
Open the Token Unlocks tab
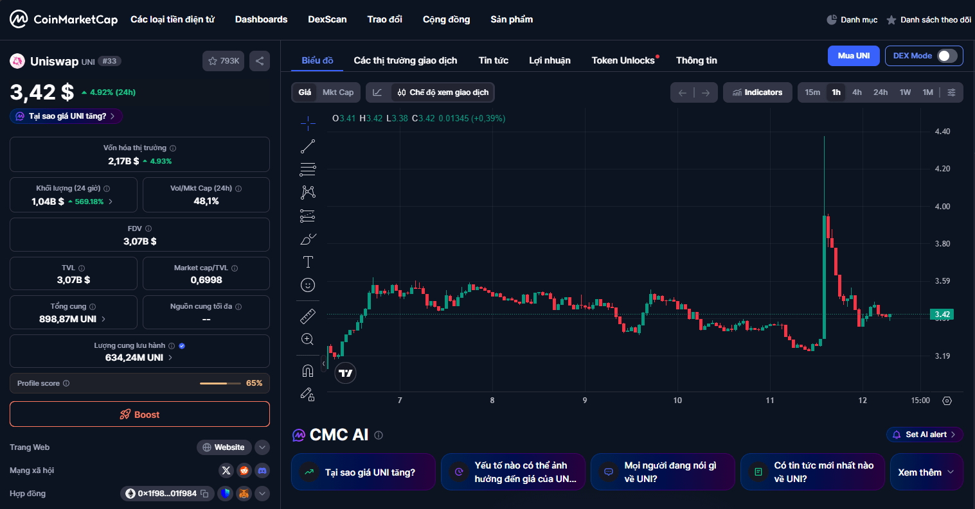[623, 60]
